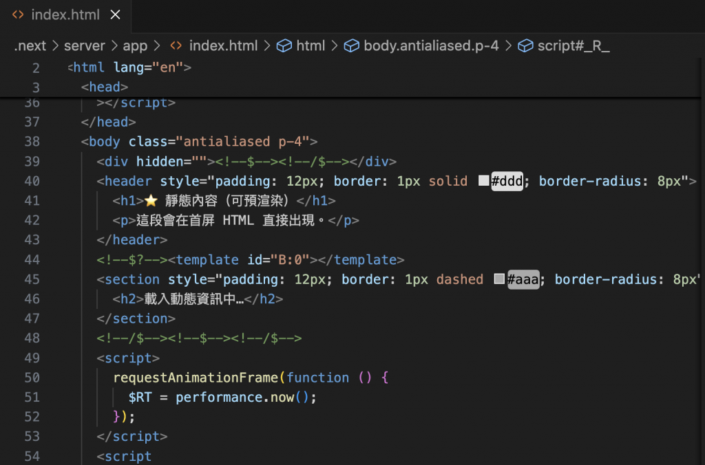705x465 pixels.
Task: Select script#_R_ breadcrumb item
Action: [574, 45]
